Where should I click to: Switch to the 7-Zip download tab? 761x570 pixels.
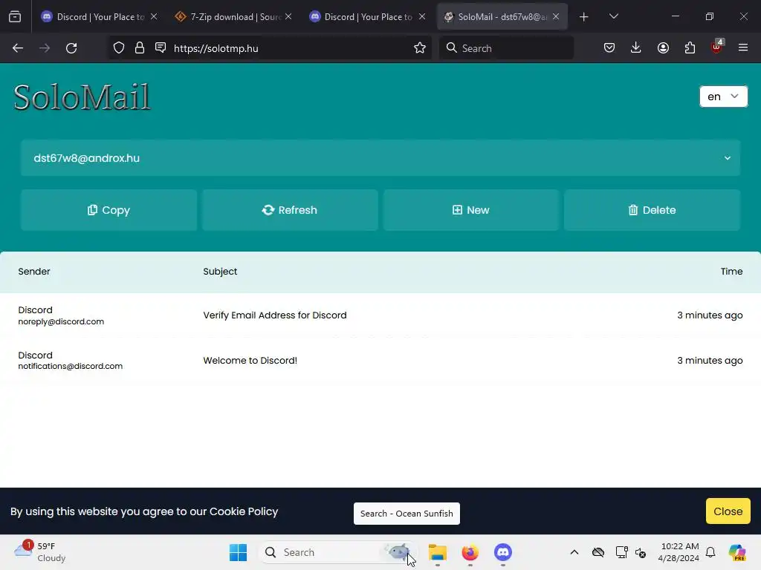(233, 17)
